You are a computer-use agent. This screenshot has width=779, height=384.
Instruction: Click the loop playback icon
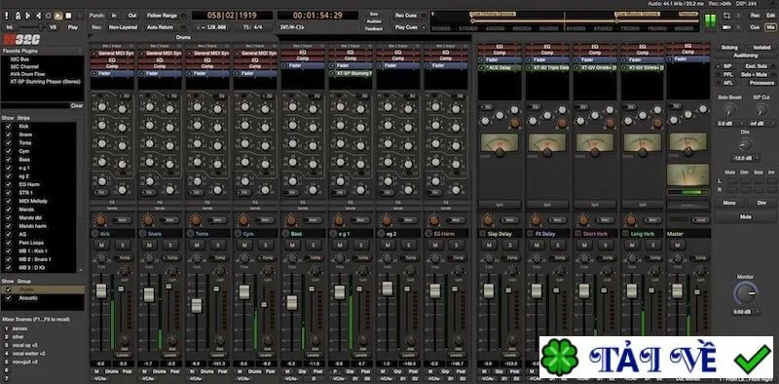coord(48,16)
